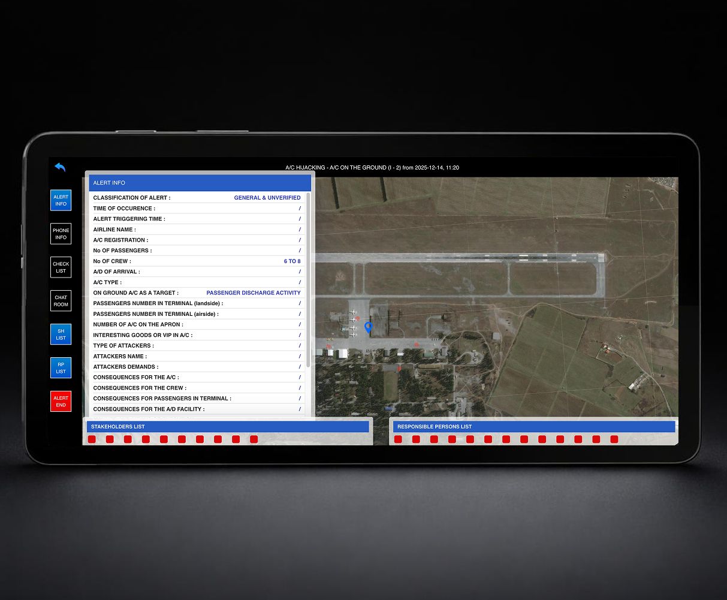Image resolution: width=727 pixels, height=600 pixels.
Task: Click the first red responsible person indicator
Action: tap(398, 439)
